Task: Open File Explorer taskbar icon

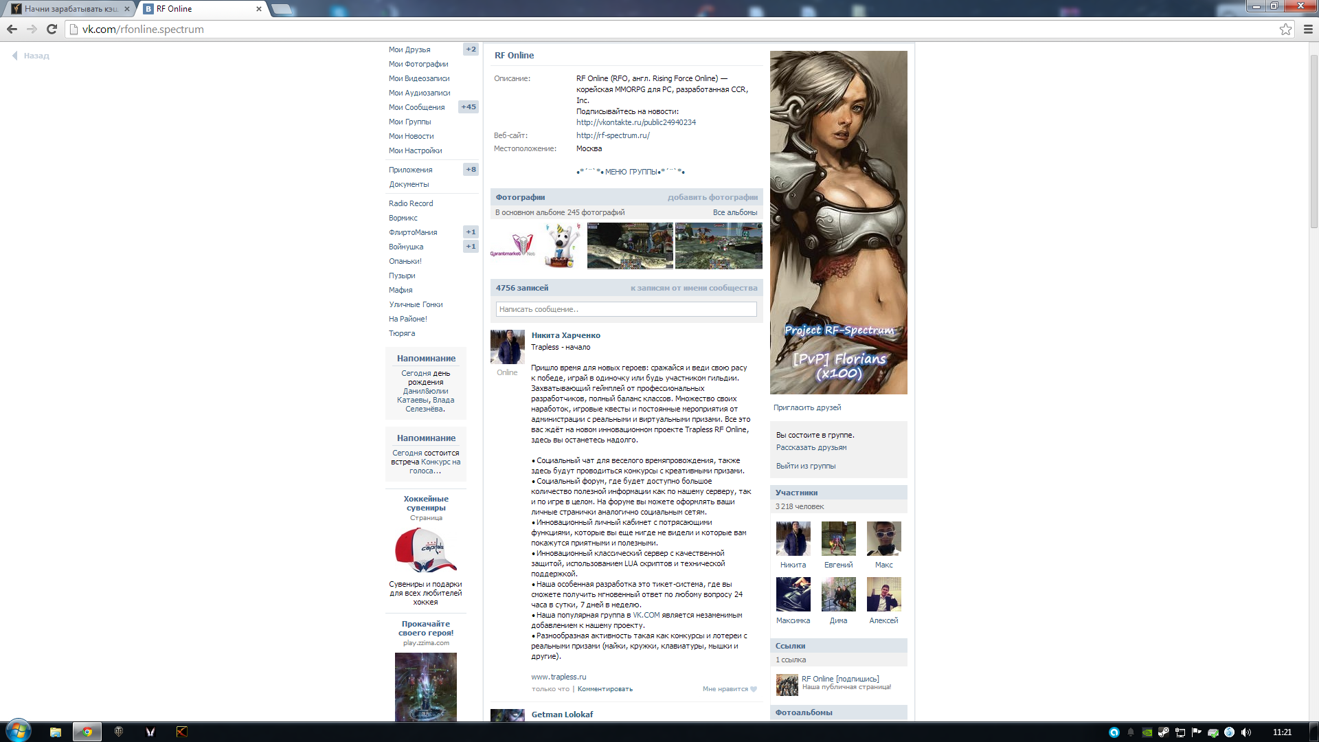Action: tap(56, 732)
